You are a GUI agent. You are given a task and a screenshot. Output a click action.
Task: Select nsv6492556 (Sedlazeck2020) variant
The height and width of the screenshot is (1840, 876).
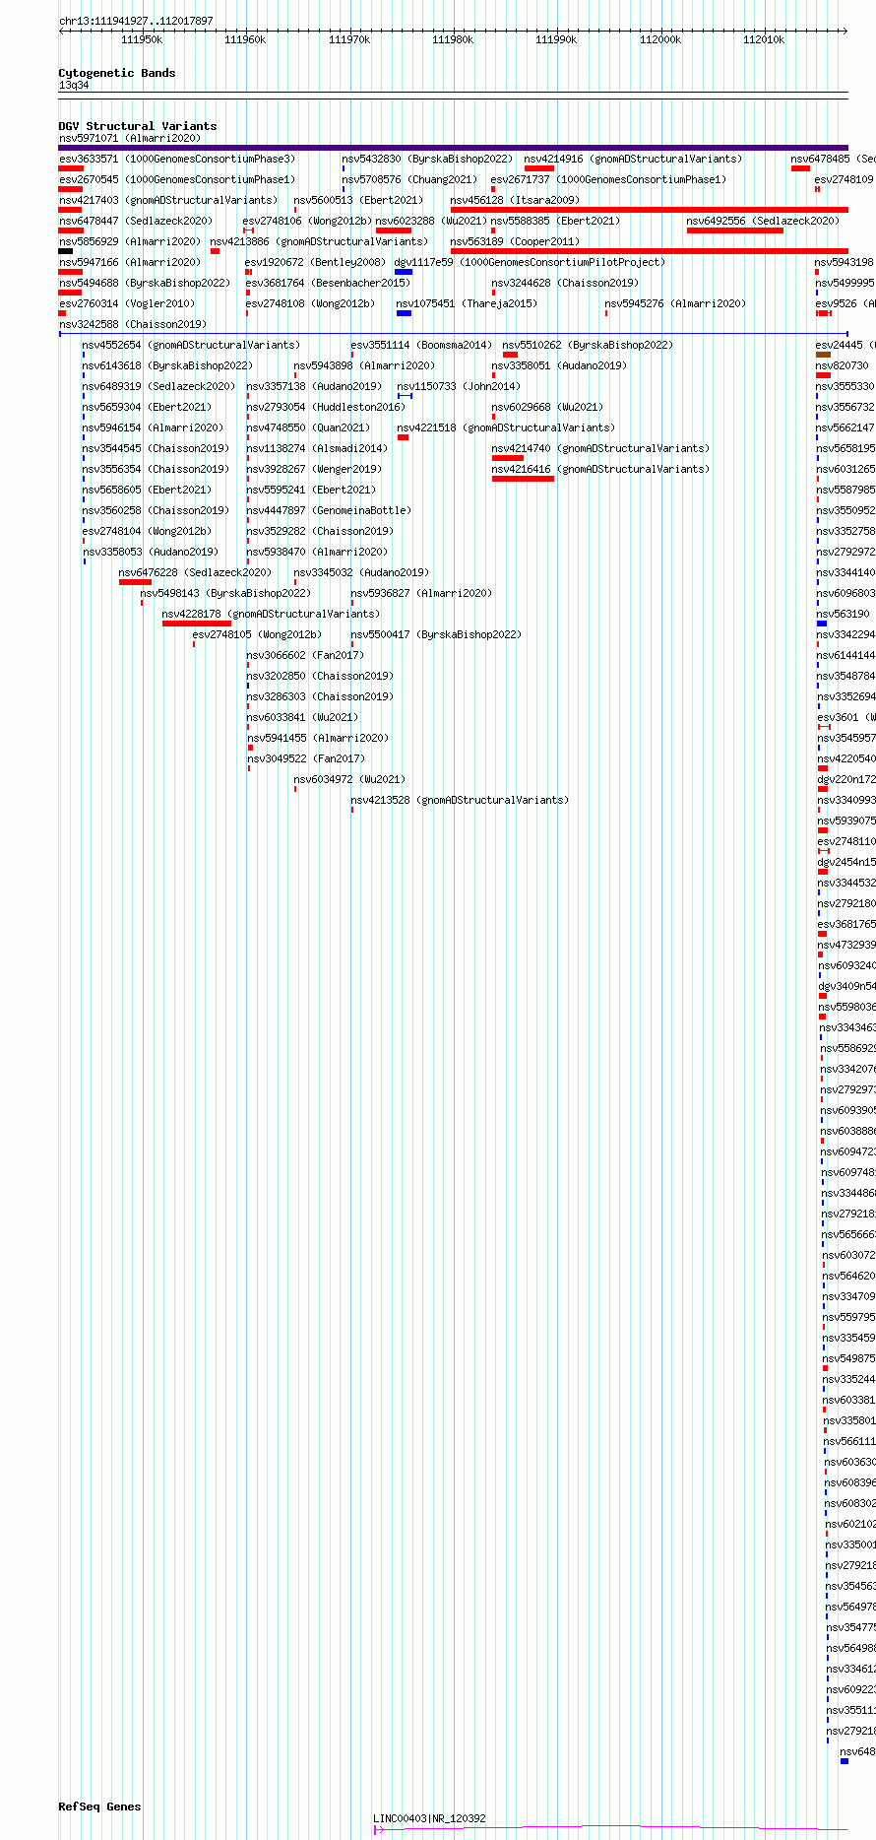click(x=764, y=221)
